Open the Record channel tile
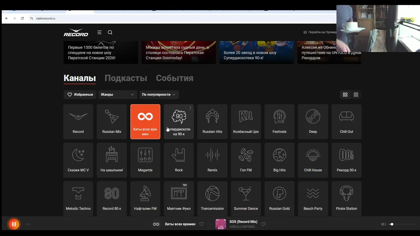Screen dimensions: 420x236 coord(78,122)
